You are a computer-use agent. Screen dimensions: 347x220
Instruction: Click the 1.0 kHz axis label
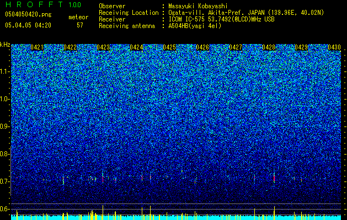[4, 99]
